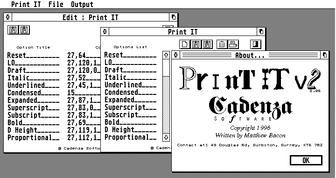The height and width of the screenshot is (178, 336).
Task: Confirm the About dialog with OK
Action: click(306, 160)
